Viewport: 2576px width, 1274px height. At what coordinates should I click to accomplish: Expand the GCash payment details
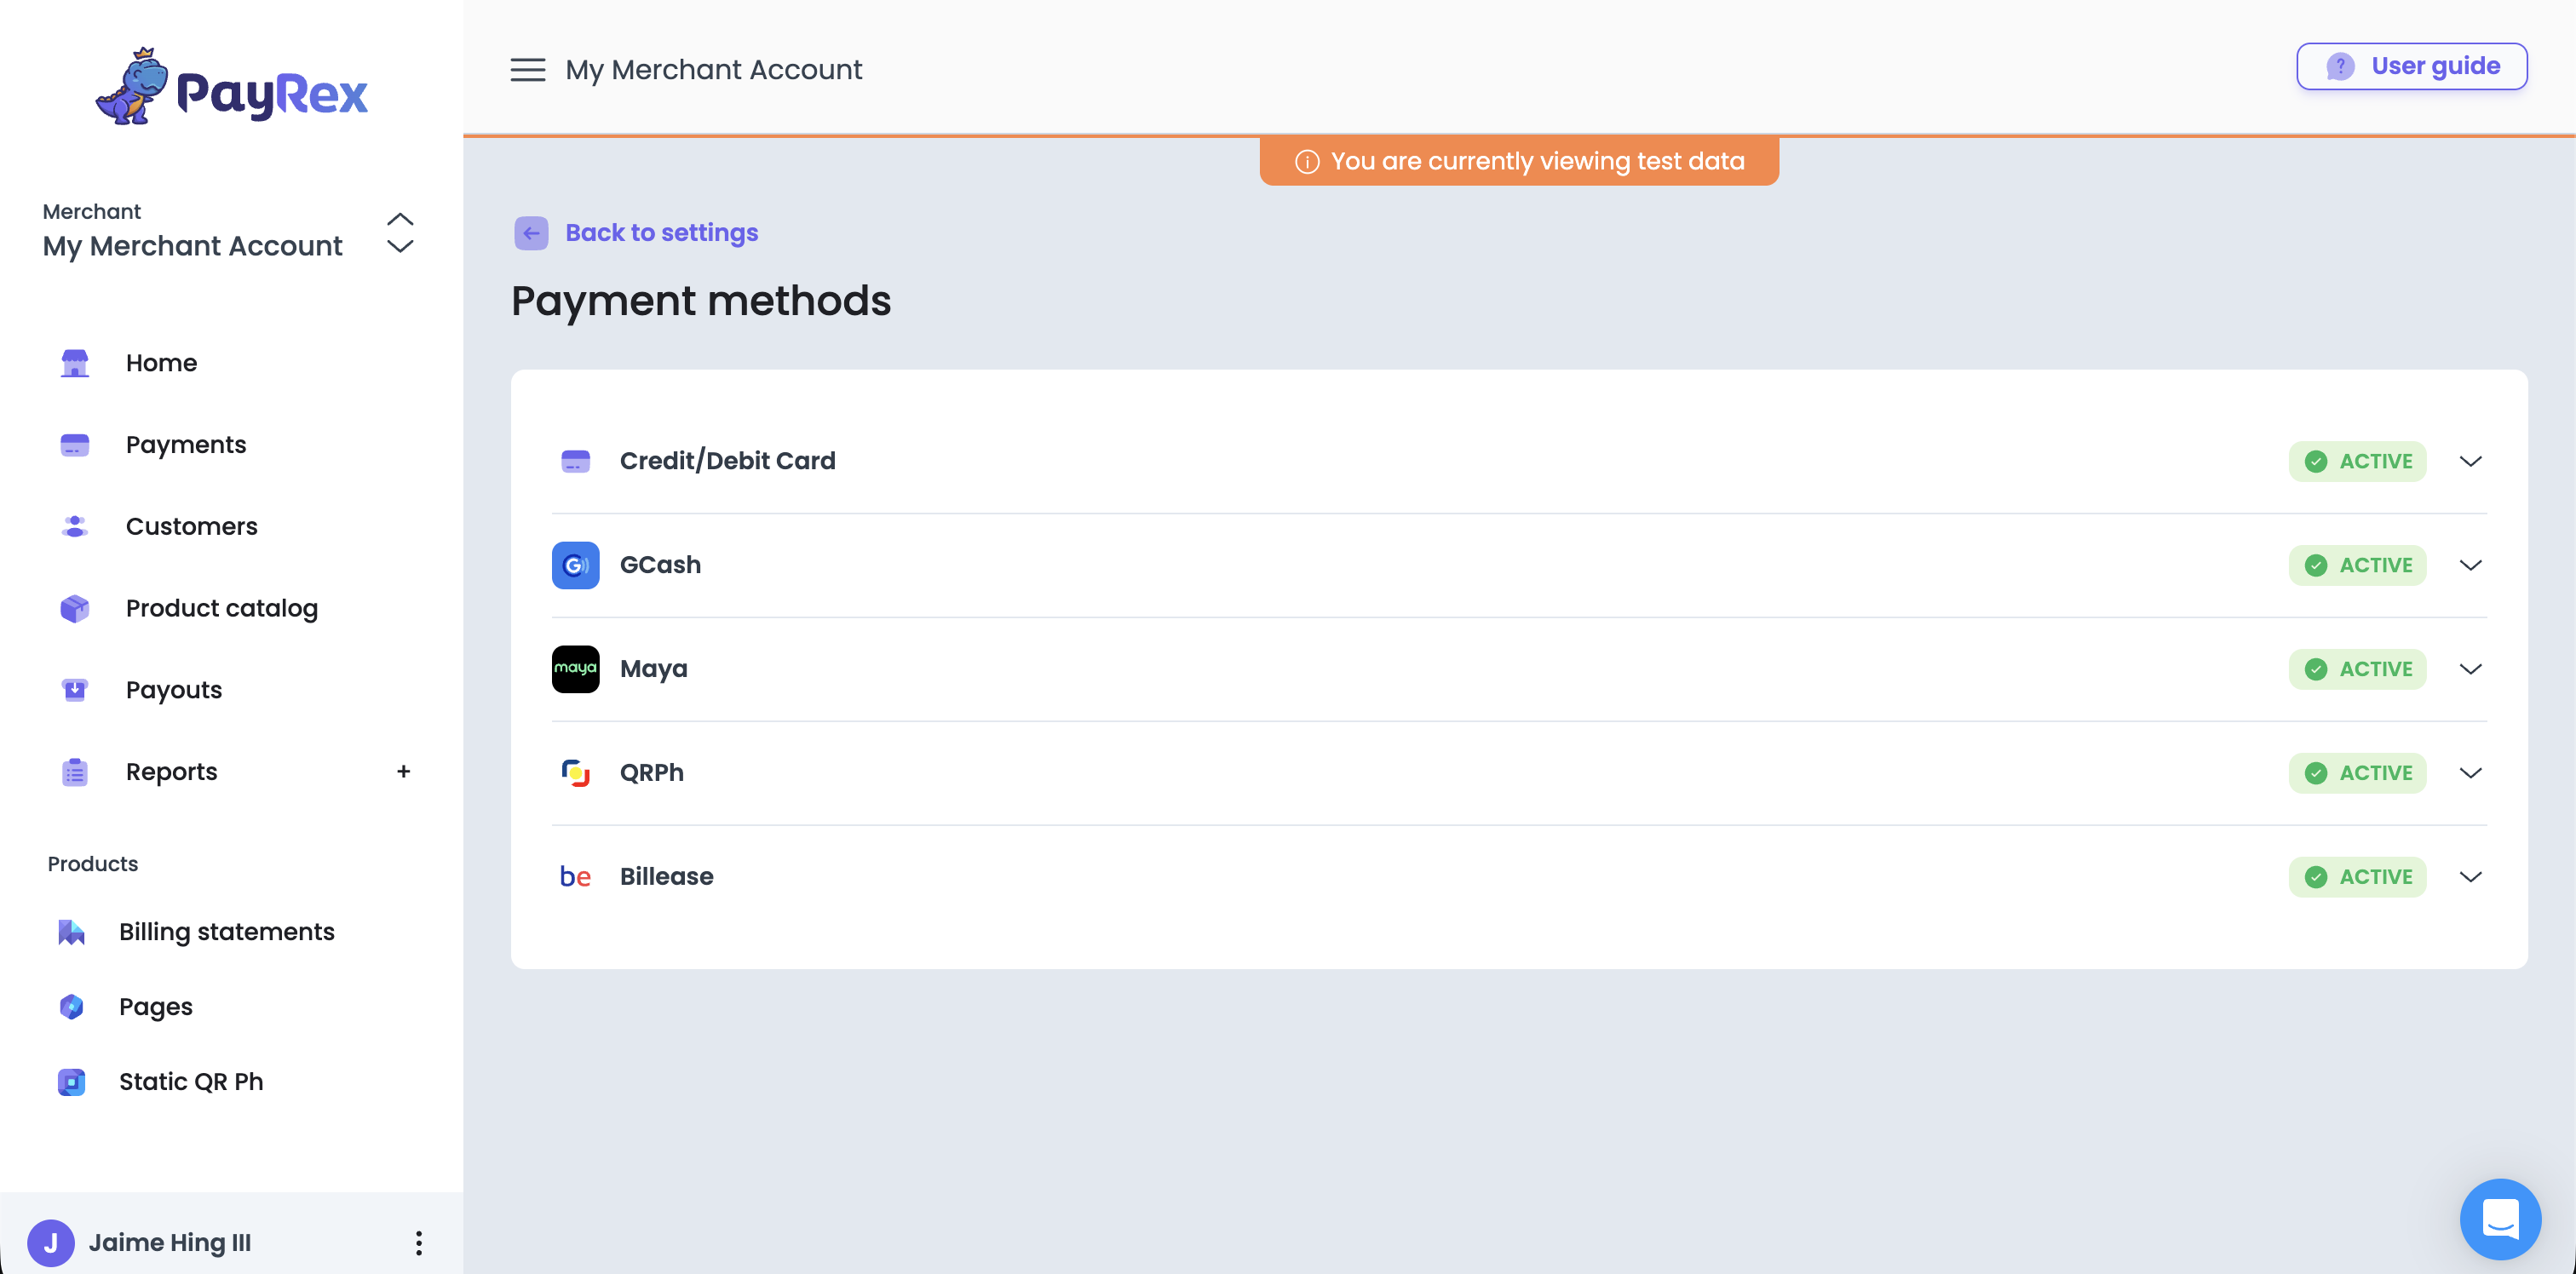[x=2471, y=564]
